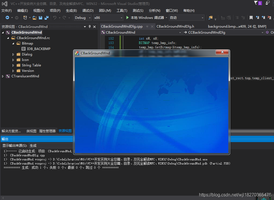Screen dimensions: 274x200
Task: Open resource view window options dropdown
Action: point(85,27)
